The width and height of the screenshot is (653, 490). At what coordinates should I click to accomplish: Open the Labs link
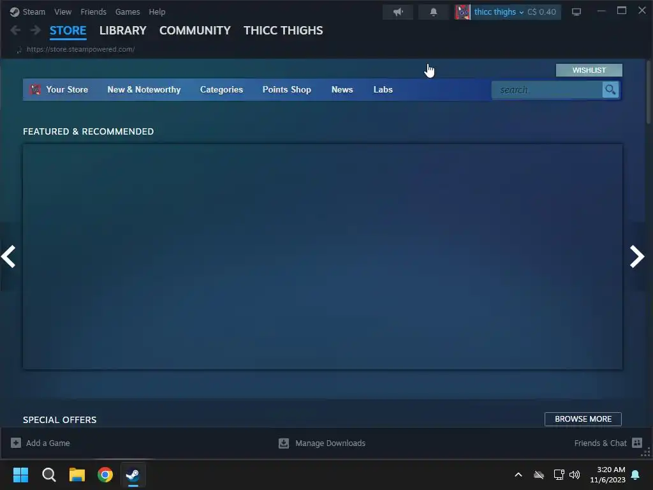pos(383,89)
